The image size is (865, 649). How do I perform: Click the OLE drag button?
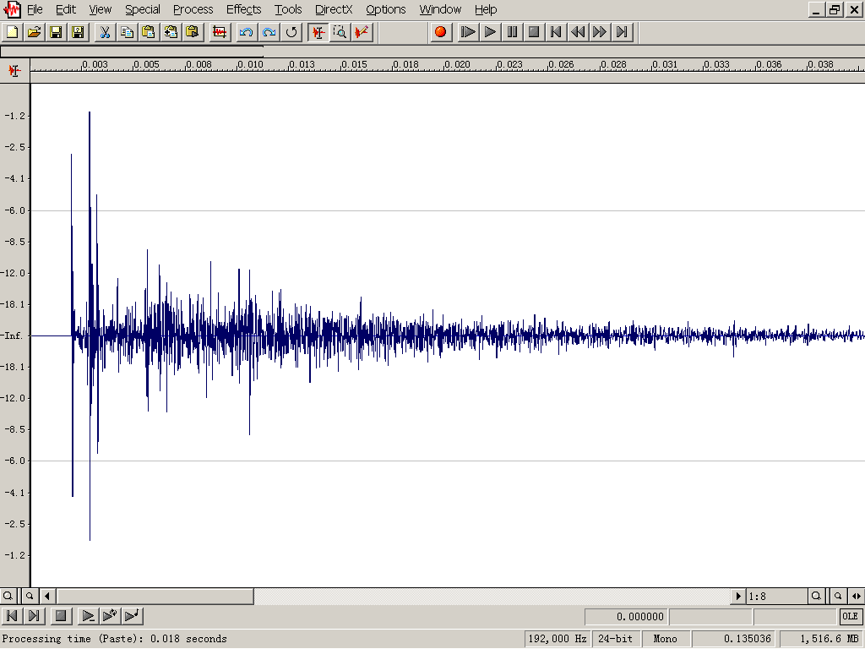point(850,616)
